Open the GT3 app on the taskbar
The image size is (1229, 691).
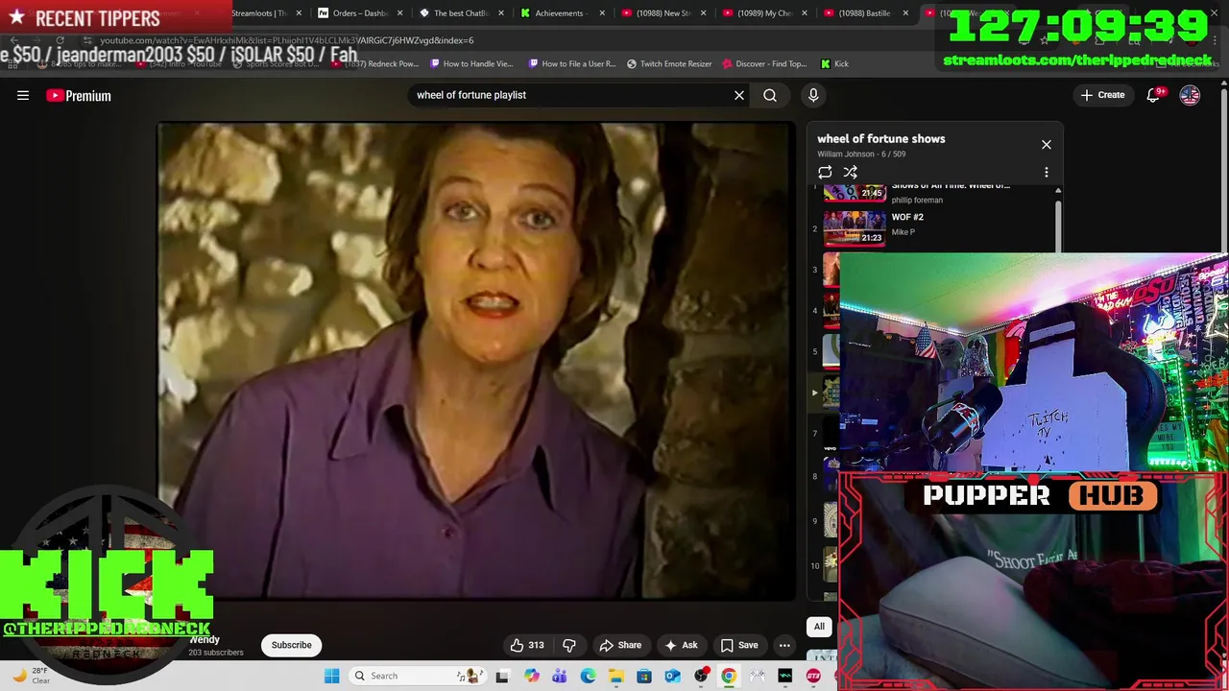click(x=813, y=676)
